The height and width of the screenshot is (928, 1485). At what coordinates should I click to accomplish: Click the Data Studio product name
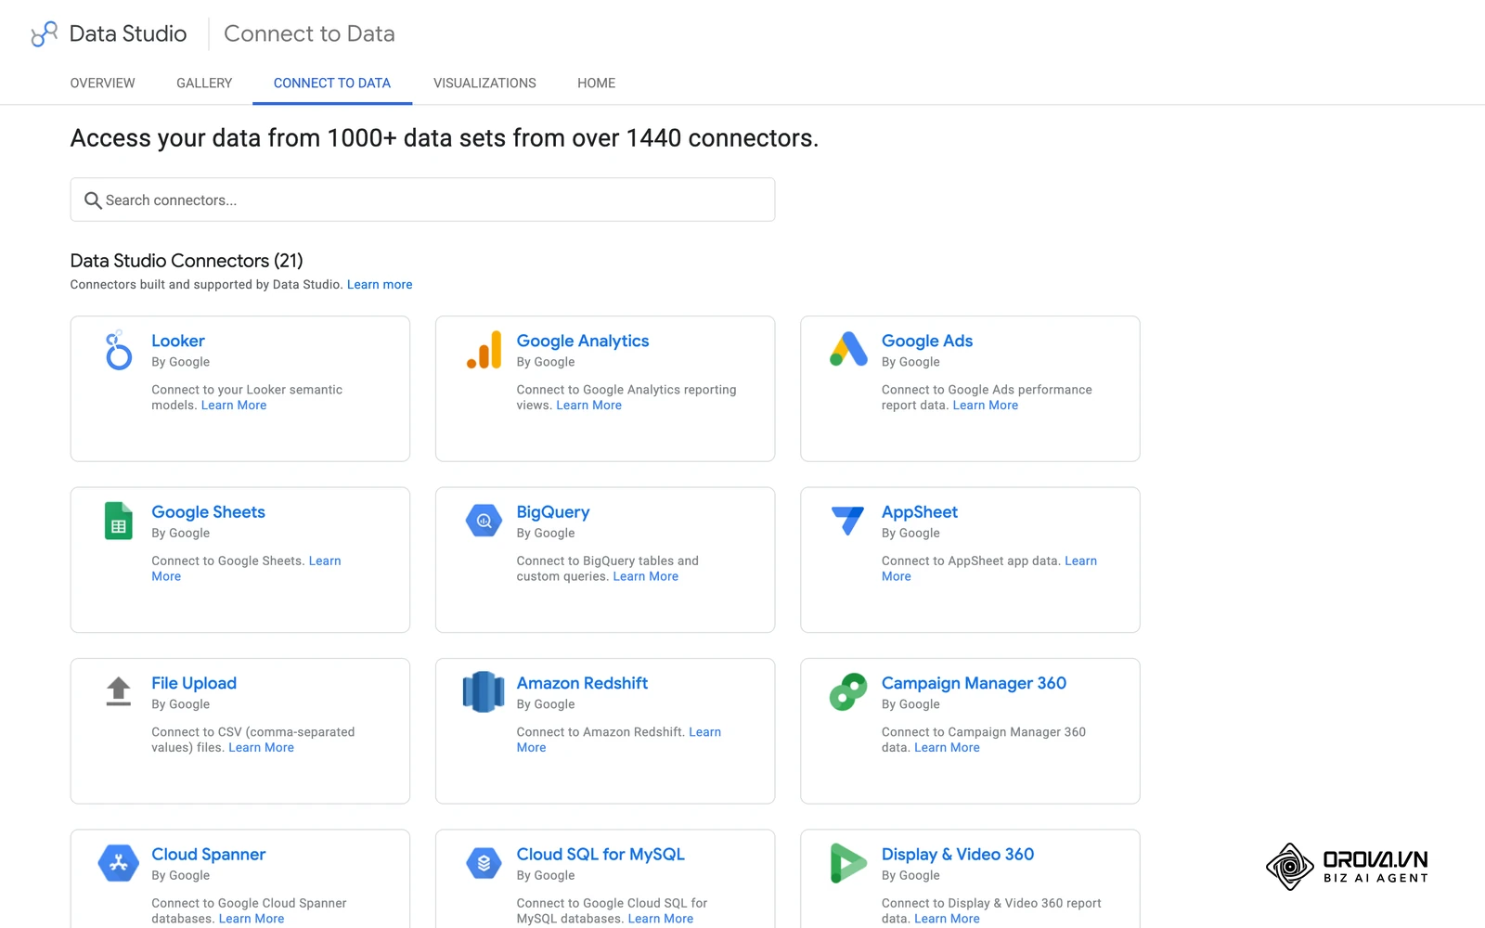(128, 34)
